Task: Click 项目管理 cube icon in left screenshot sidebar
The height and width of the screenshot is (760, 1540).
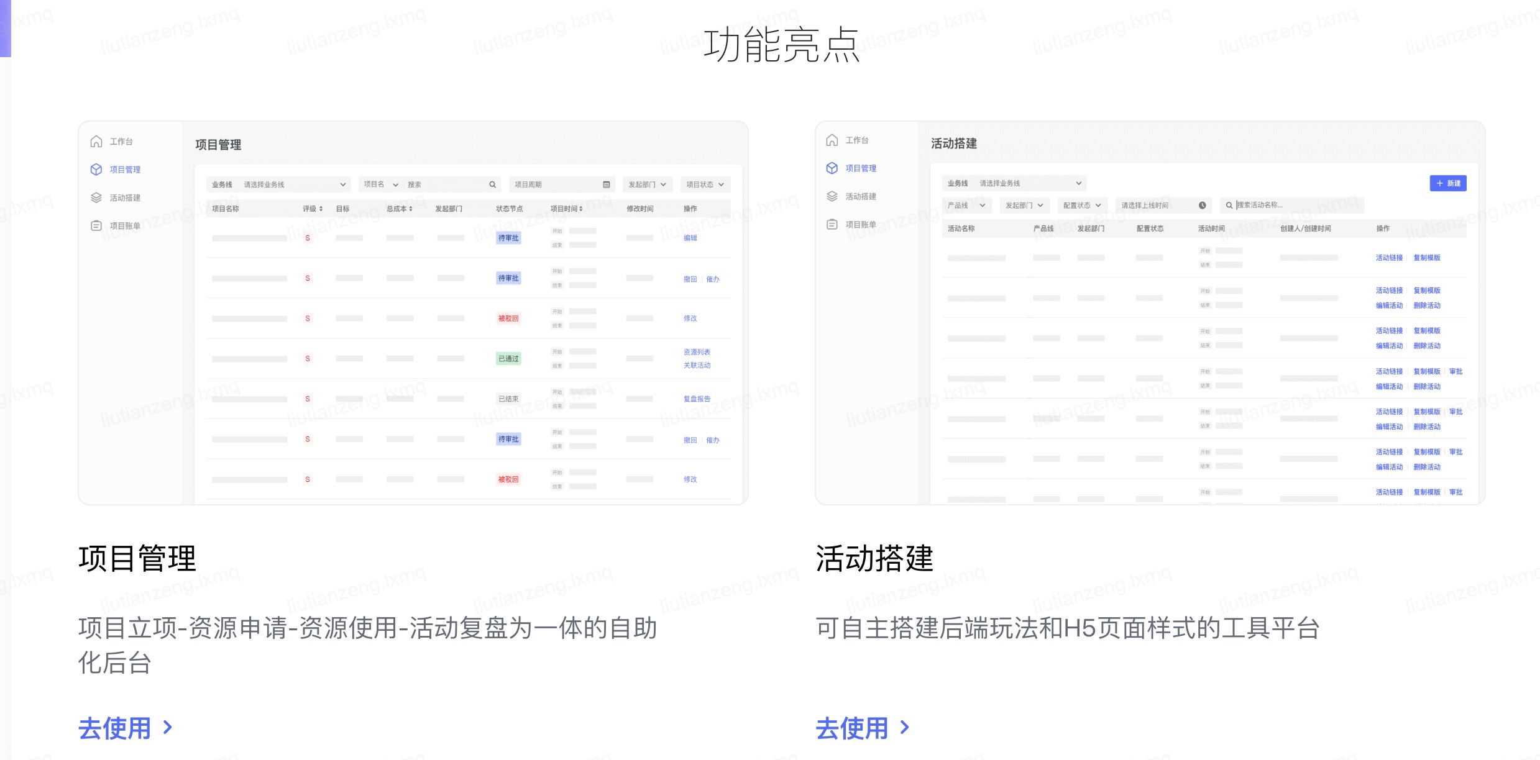Action: pos(96,170)
